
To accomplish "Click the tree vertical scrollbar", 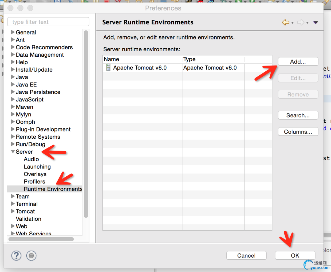I will [86, 124].
